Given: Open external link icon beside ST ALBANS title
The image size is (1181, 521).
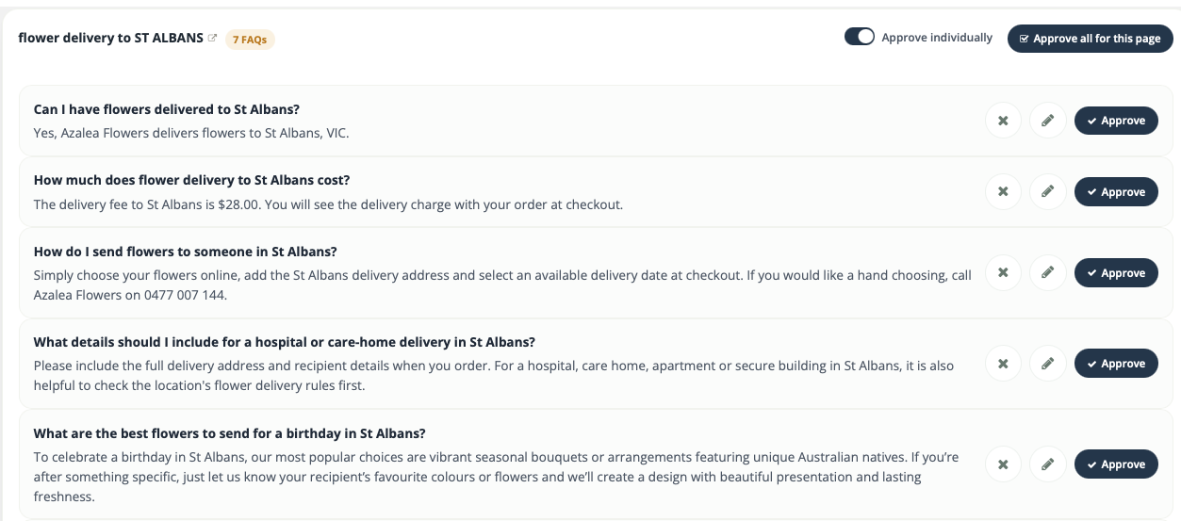Looking at the screenshot, I should coord(212,39).
